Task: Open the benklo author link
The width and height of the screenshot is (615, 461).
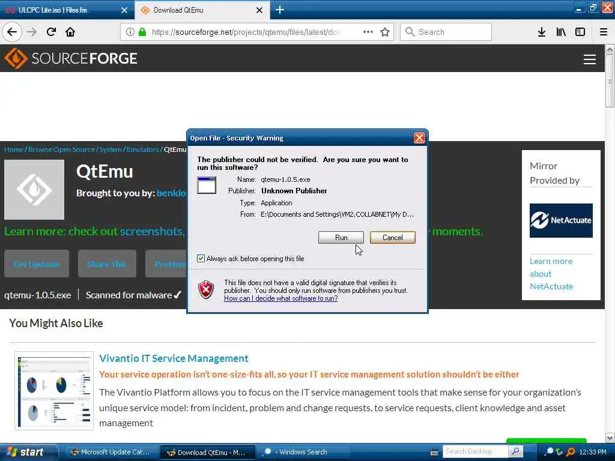Action: click(171, 193)
